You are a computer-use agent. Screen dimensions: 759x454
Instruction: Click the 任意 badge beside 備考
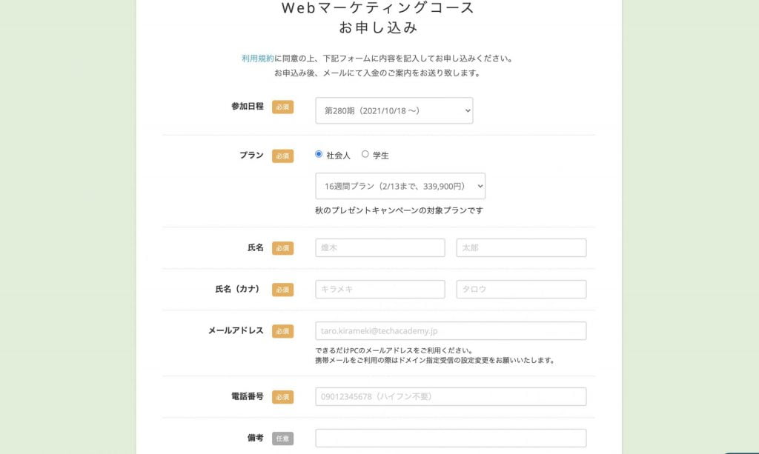pyautogui.click(x=282, y=438)
